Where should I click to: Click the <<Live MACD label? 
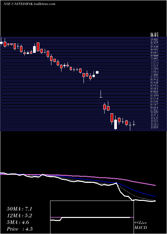141,225
